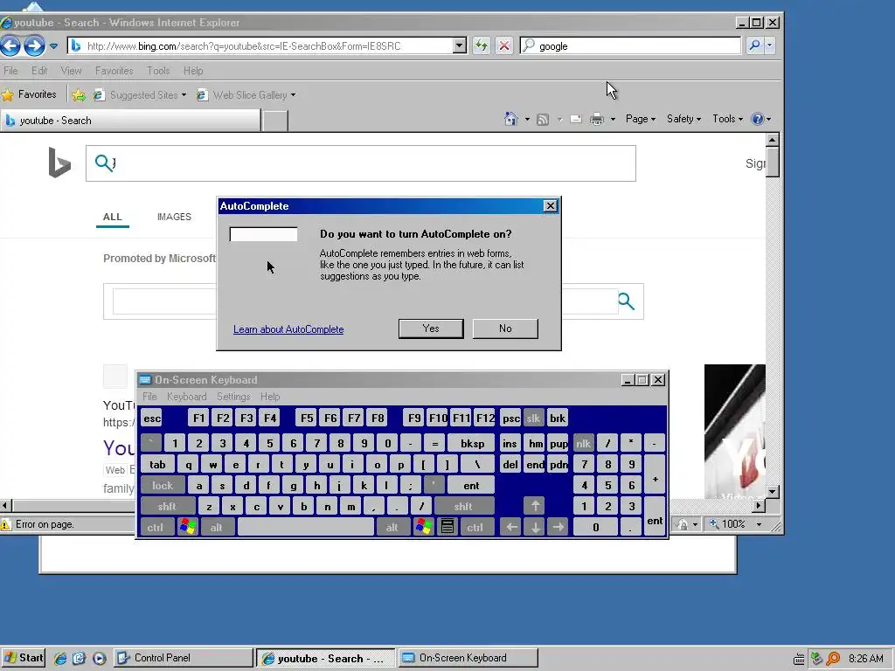The image size is (895, 671).
Task: Expand the Print options dropdown arrow
Action: click(613, 119)
